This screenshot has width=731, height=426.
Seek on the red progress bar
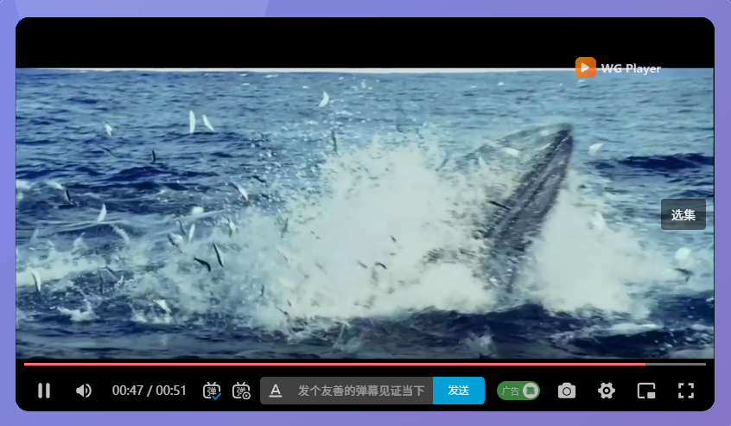(365, 364)
